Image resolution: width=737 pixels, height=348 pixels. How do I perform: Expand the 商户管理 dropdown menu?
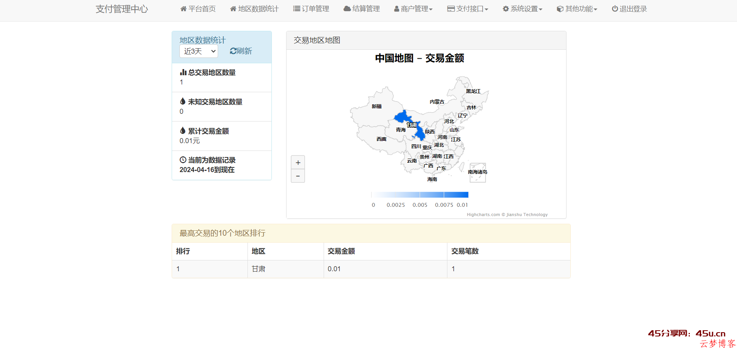413,8
